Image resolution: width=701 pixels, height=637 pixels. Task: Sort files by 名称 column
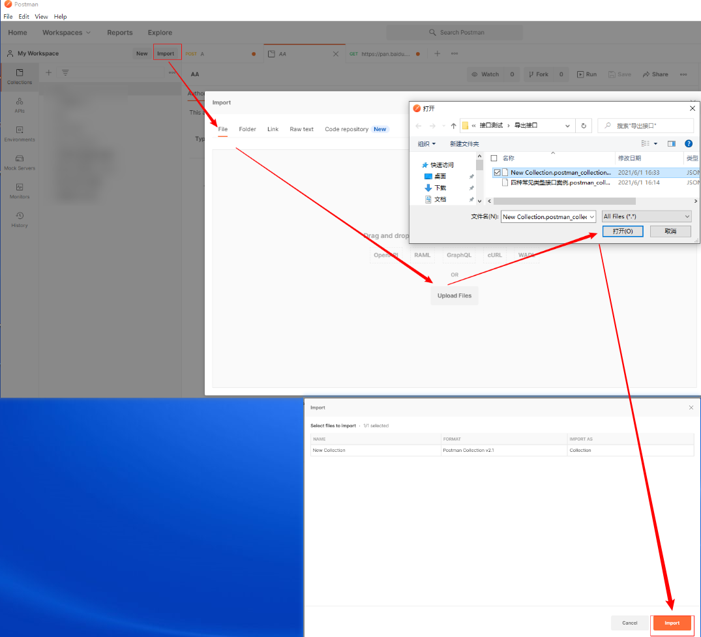(x=508, y=158)
